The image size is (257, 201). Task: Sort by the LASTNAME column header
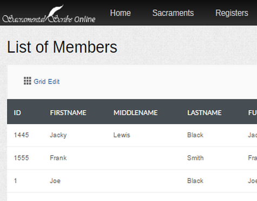(x=205, y=113)
